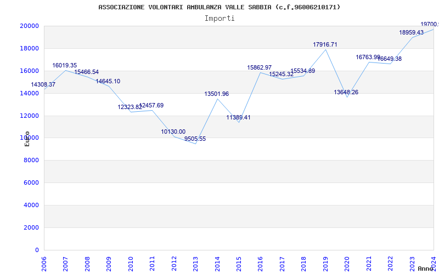The height and width of the screenshot is (274, 439).
Task: Click the 17916.71 peak data label
Action: 325,44
